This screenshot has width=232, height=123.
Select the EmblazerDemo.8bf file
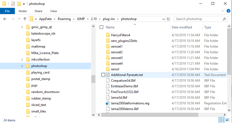pos(125,86)
